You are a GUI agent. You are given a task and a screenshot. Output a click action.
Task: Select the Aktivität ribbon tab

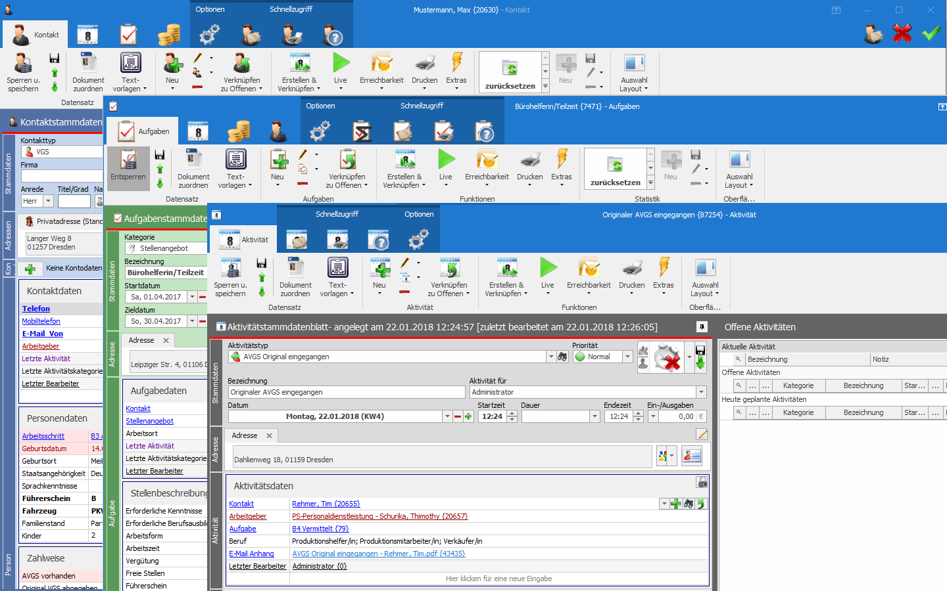(x=244, y=240)
